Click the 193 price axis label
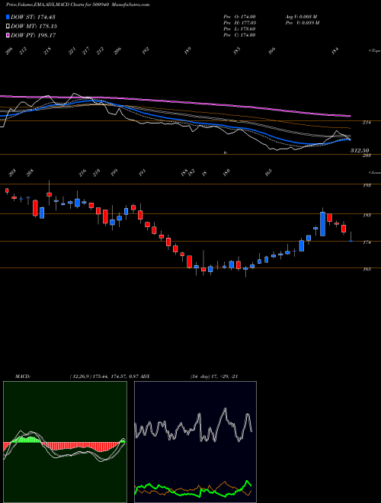 pyautogui.click(x=367, y=185)
